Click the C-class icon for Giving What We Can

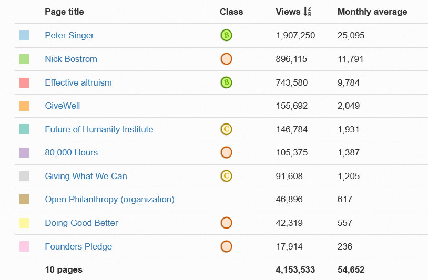[x=226, y=176]
